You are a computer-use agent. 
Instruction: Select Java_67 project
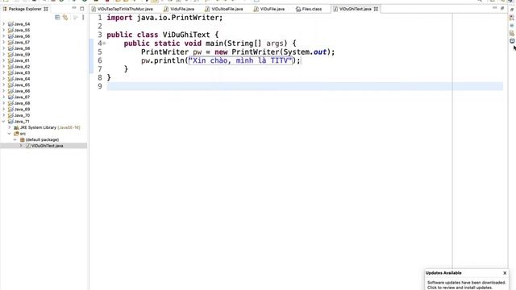(x=22, y=97)
